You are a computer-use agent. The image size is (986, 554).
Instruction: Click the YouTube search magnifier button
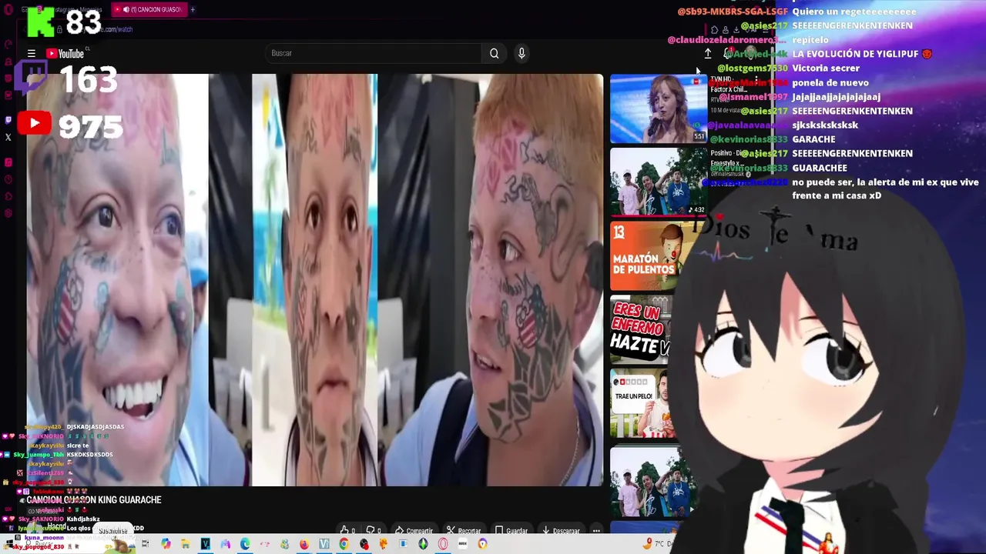(x=495, y=53)
